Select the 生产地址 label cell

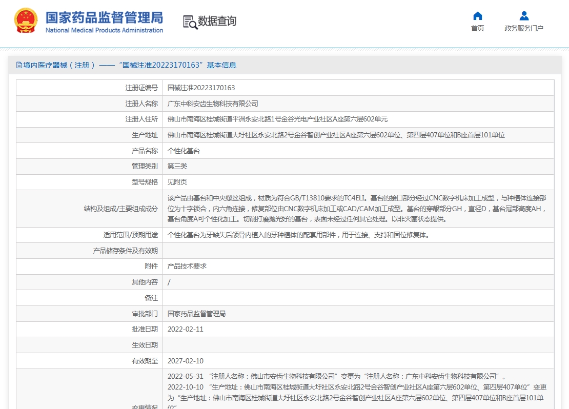pyautogui.click(x=89, y=135)
